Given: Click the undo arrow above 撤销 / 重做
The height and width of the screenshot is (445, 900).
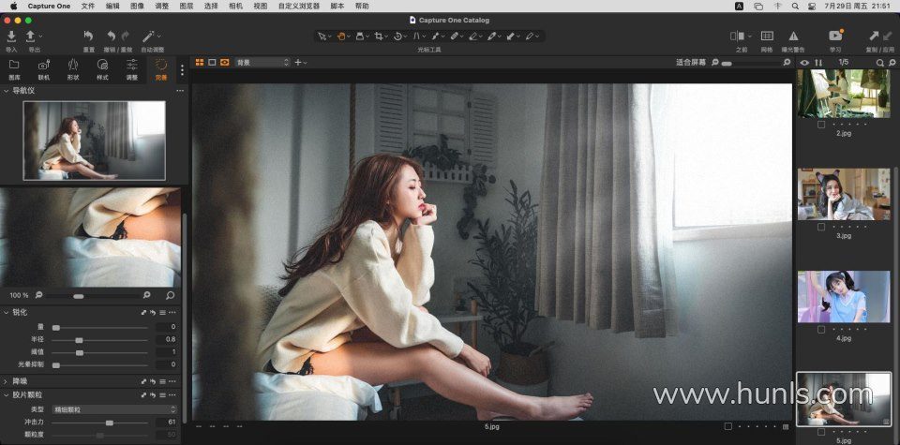Looking at the screenshot, I should [x=112, y=36].
